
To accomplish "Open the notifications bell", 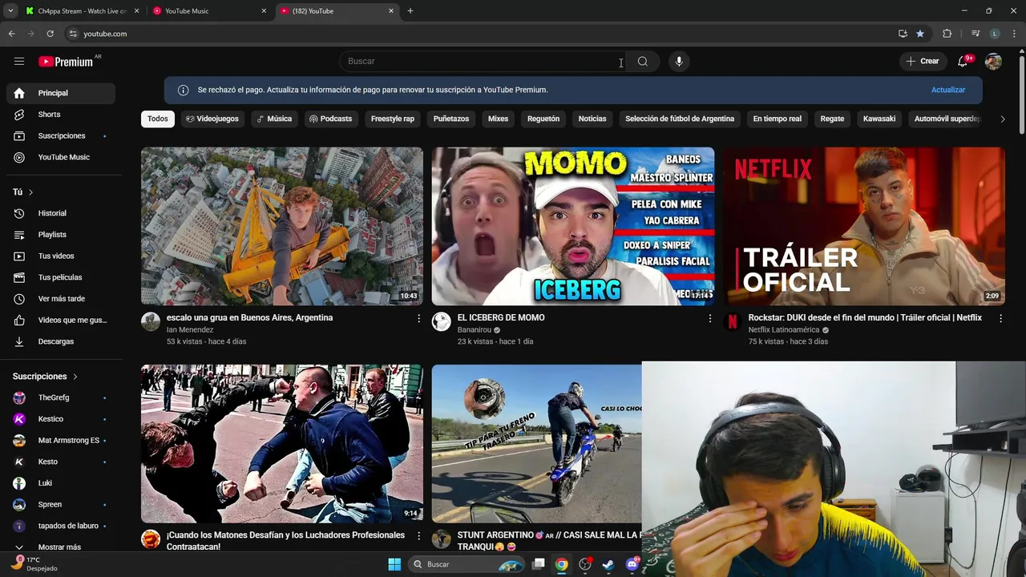I will coord(963,62).
